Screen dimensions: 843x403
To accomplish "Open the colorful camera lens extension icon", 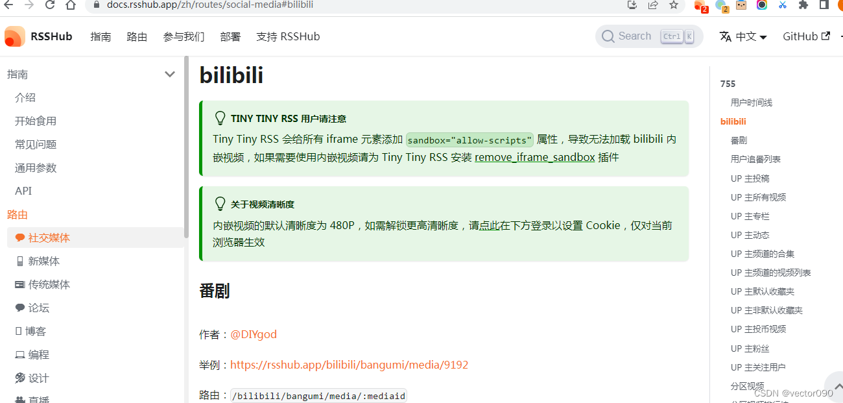I will tap(762, 5).
